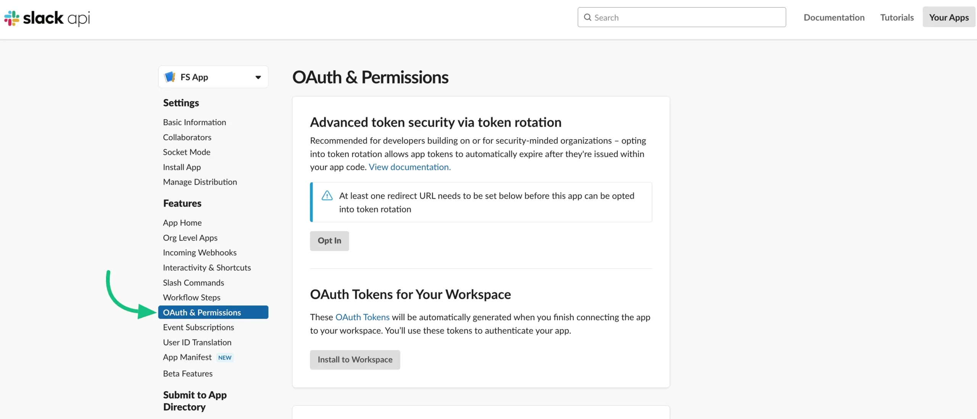Expand the app selector chevron
Viewport: 977px width, 419px height.
(258, 77)
